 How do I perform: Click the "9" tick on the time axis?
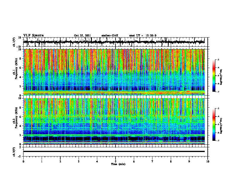pyautogui.click(x=189, y=161)
